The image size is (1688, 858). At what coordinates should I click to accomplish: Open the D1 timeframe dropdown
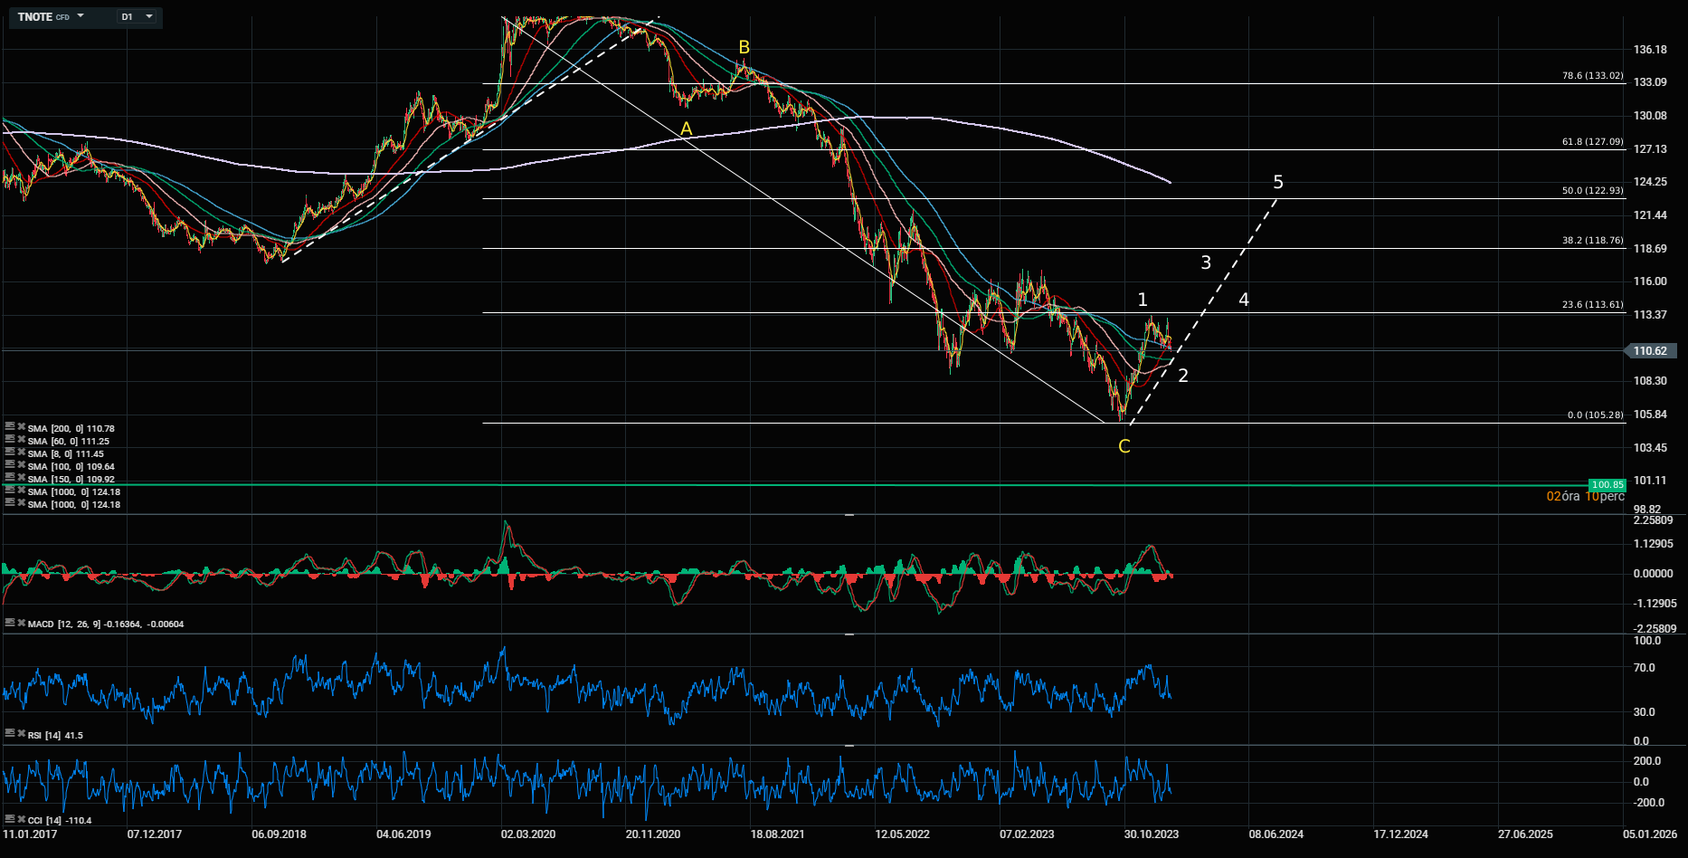point(136,16)
